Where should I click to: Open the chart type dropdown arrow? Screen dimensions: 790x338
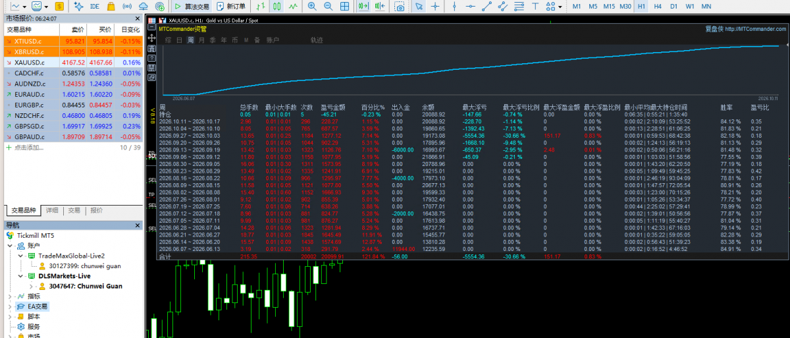[x=24, y=6]
